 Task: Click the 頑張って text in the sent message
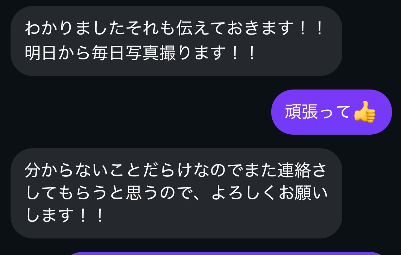click(x=317, y=112)
